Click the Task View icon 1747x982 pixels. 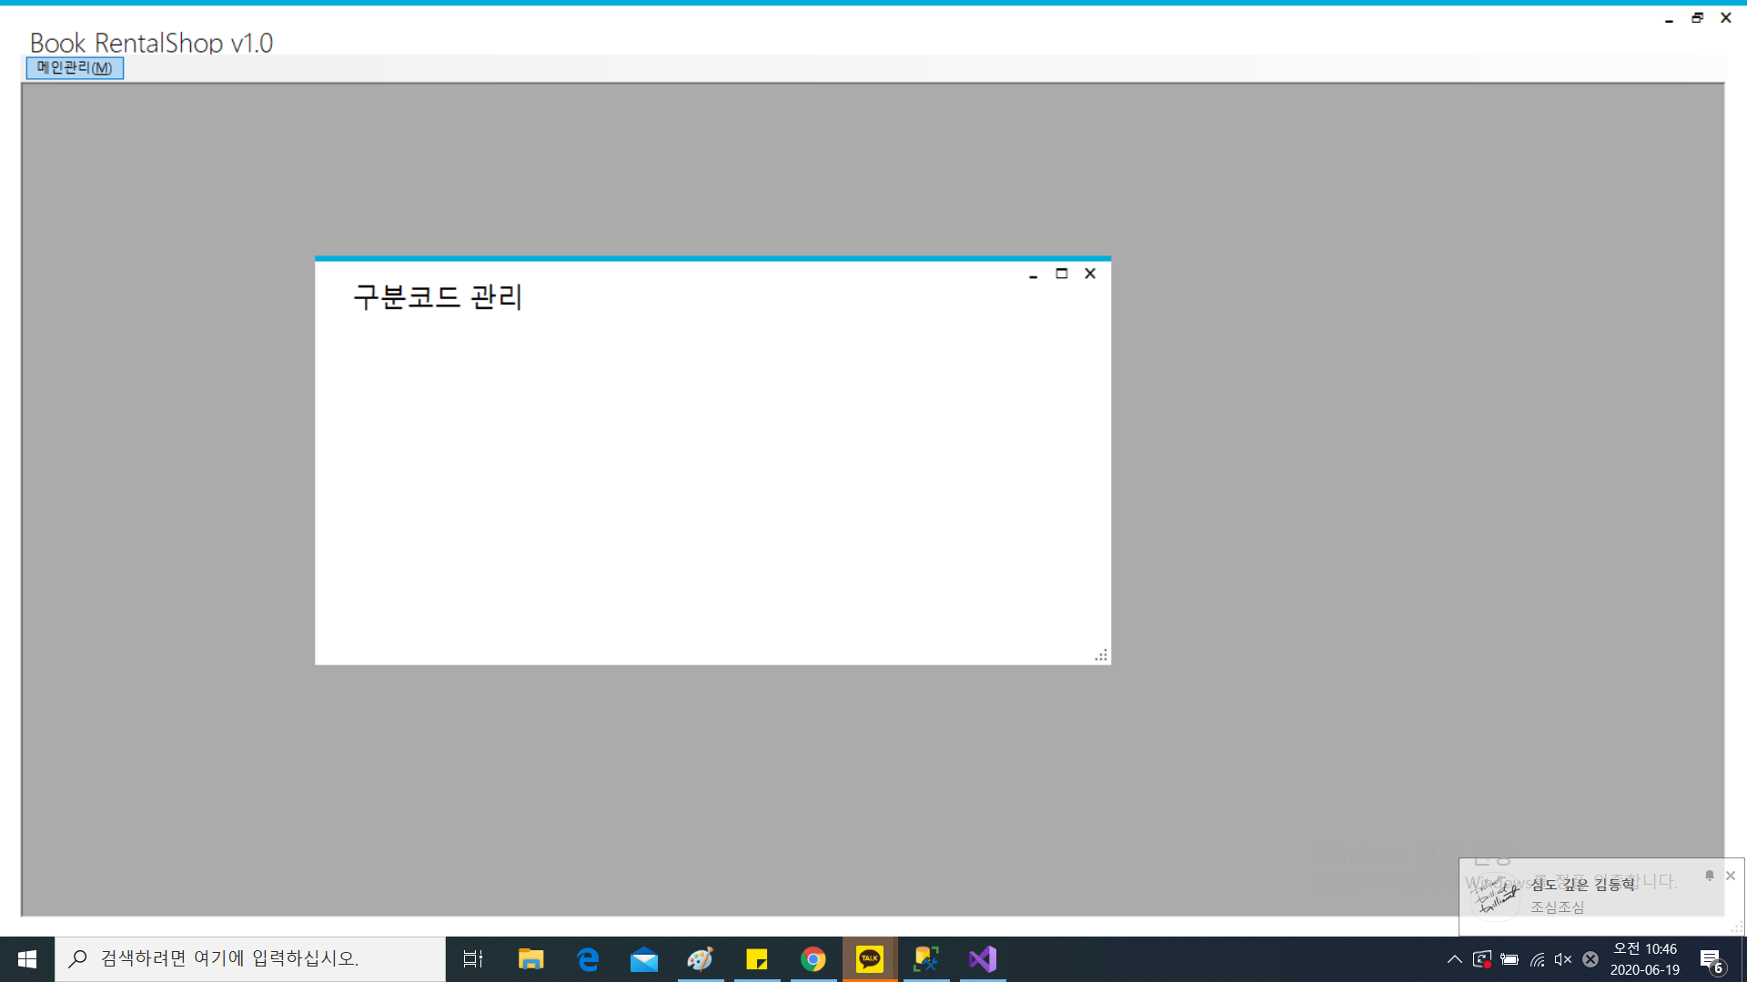[x=473, y=959]
